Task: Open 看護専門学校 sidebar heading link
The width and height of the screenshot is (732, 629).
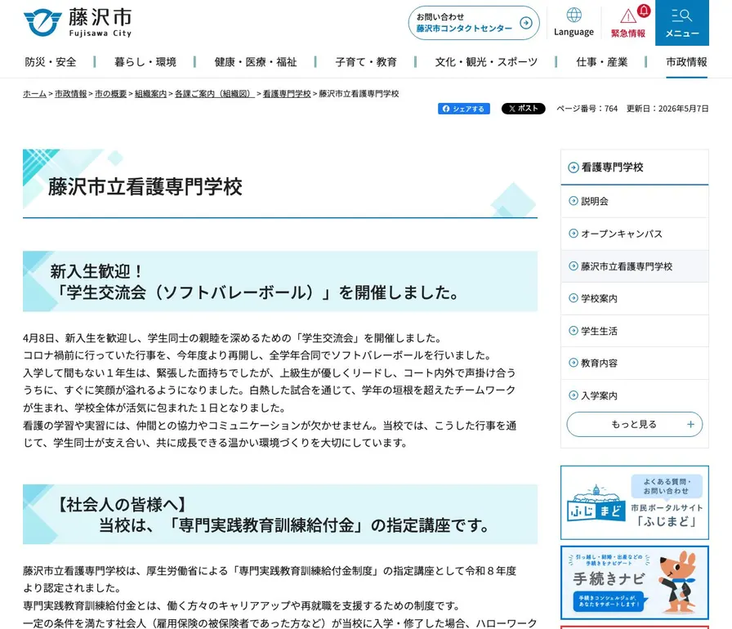Action: coord(635,167)
